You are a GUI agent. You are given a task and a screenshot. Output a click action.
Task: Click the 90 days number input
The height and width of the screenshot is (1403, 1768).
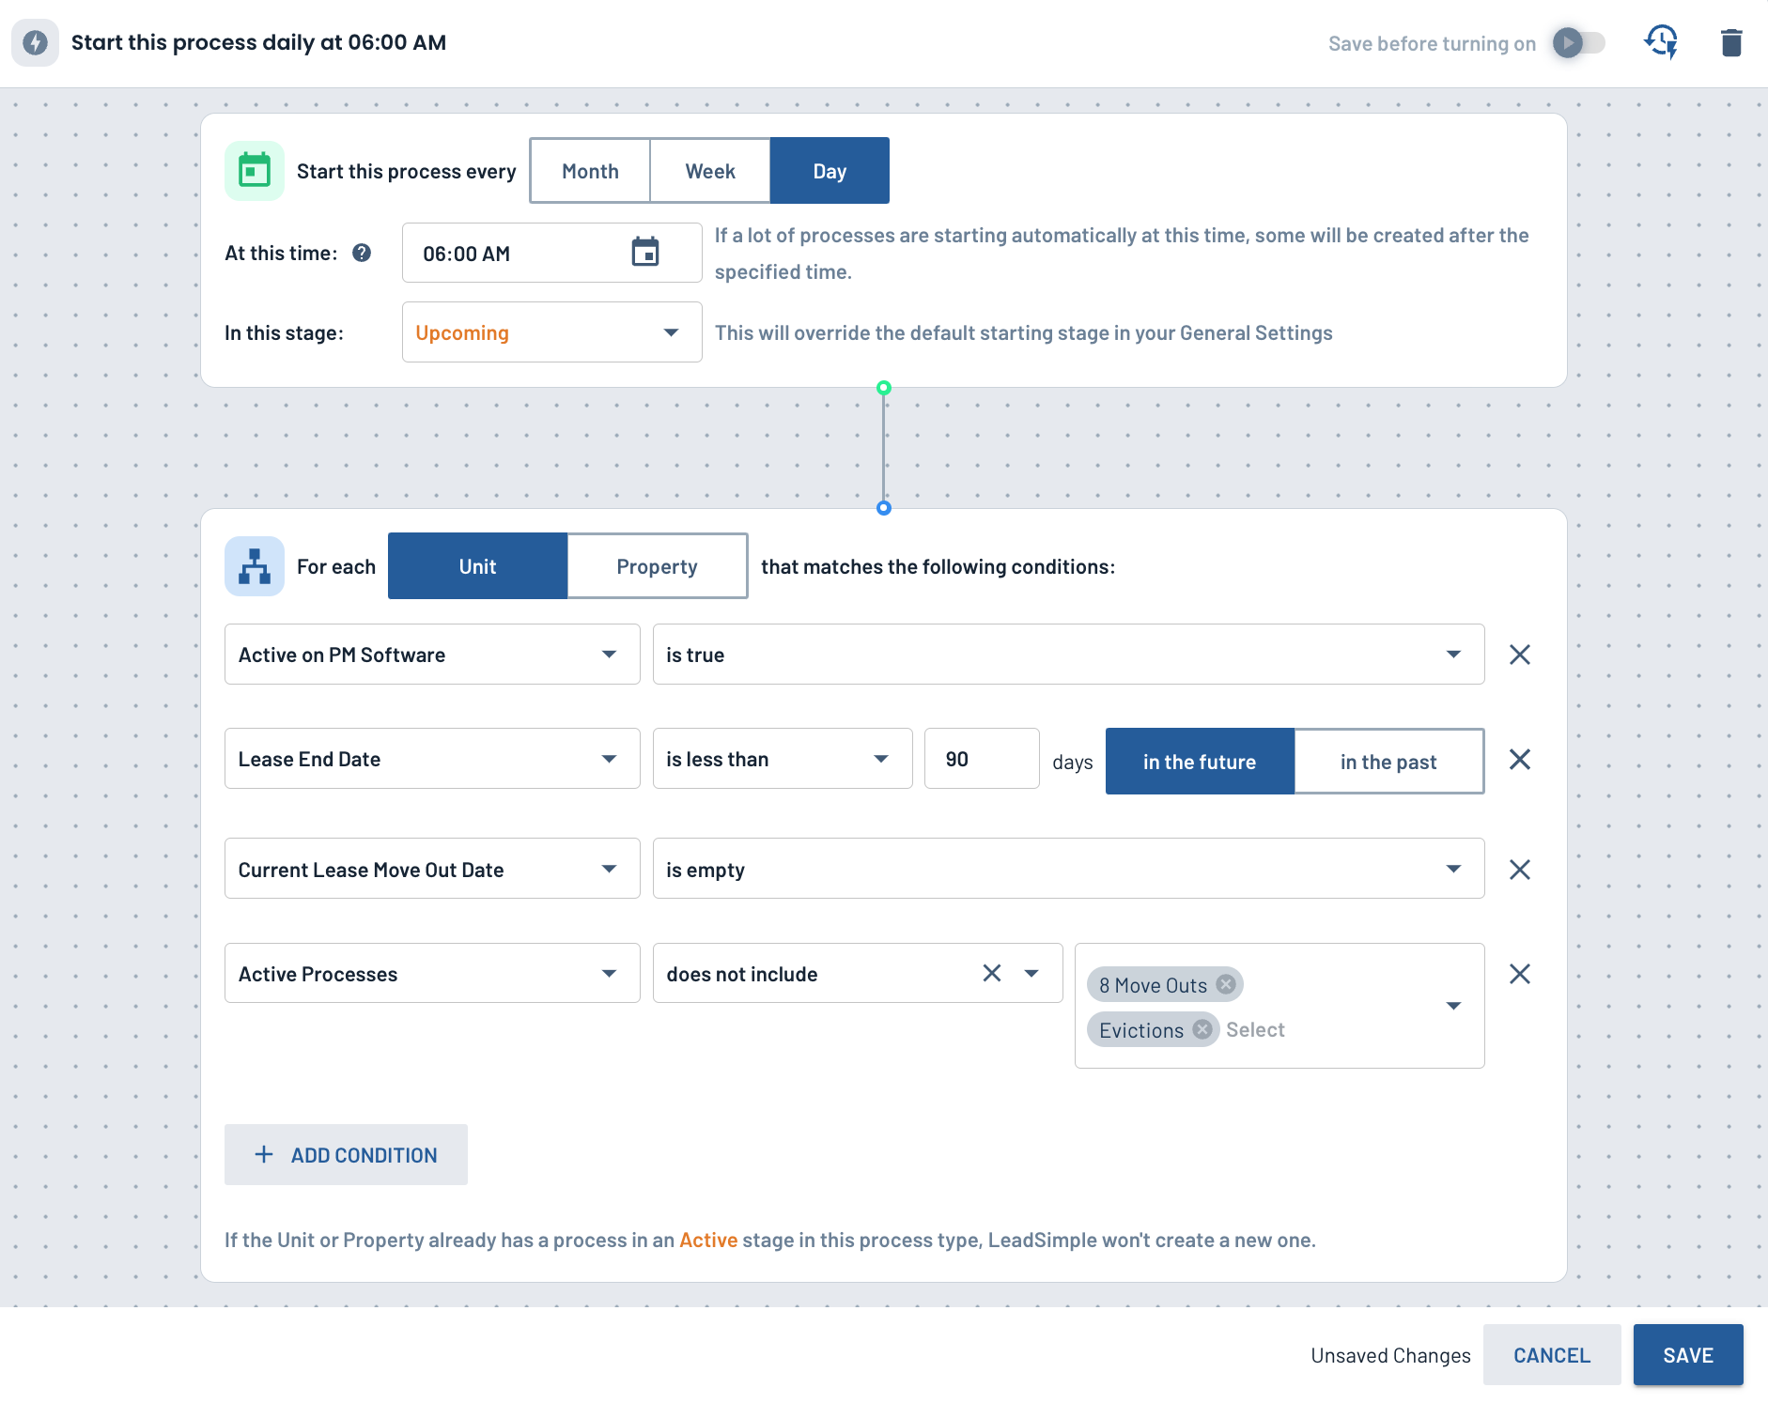tap(982, 759)
